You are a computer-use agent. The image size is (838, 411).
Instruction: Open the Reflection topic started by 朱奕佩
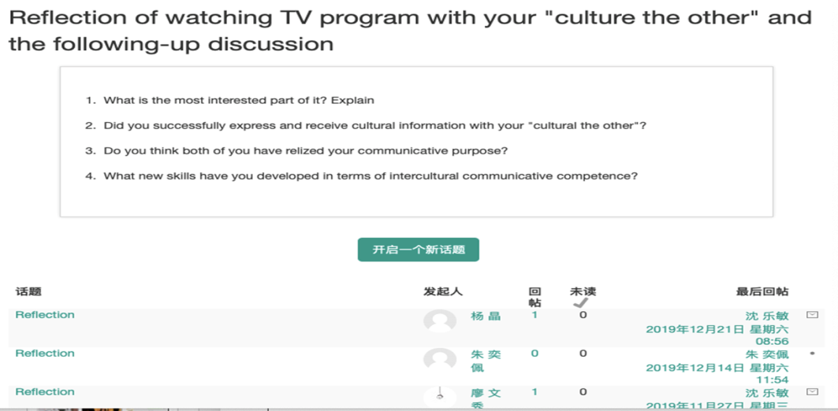tap(45, 354)
